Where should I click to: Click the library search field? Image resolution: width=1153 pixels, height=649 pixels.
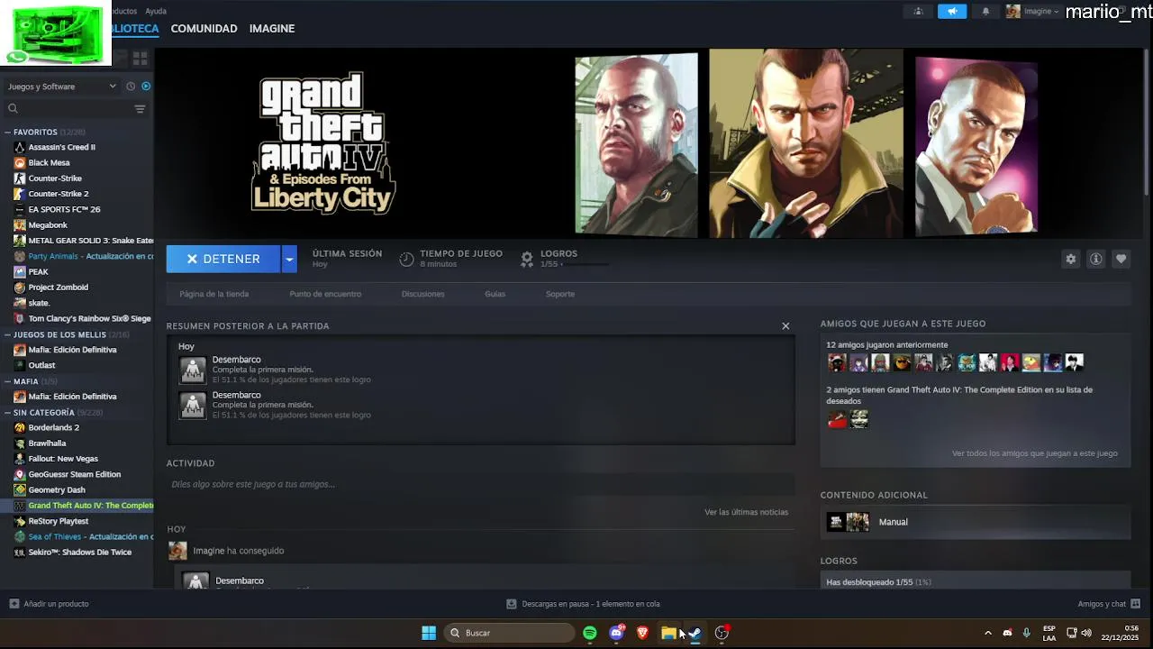[x=68, y=109]
